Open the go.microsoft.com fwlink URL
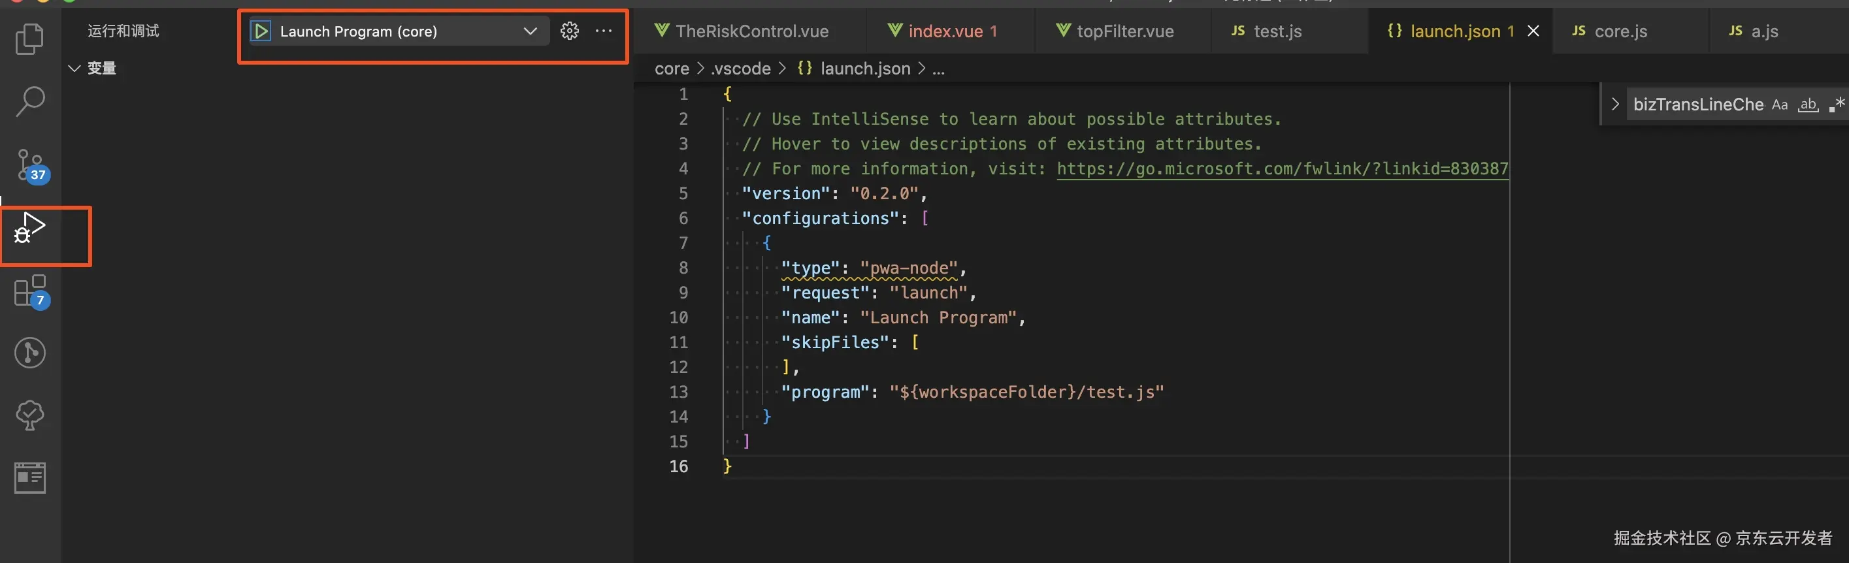Viewport: 1849px width, 563px height. tap(1283, 169)
